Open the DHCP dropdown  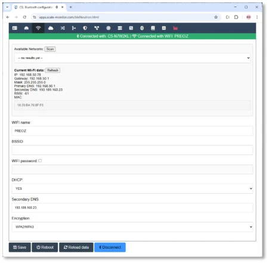[x=132, y=188]
